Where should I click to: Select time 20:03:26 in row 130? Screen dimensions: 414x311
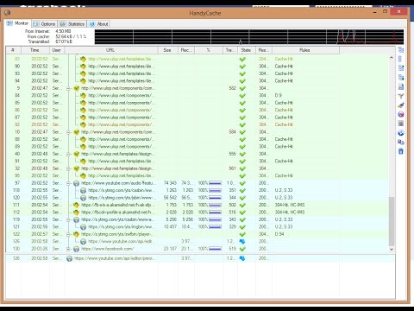click(x=40, y=249)
